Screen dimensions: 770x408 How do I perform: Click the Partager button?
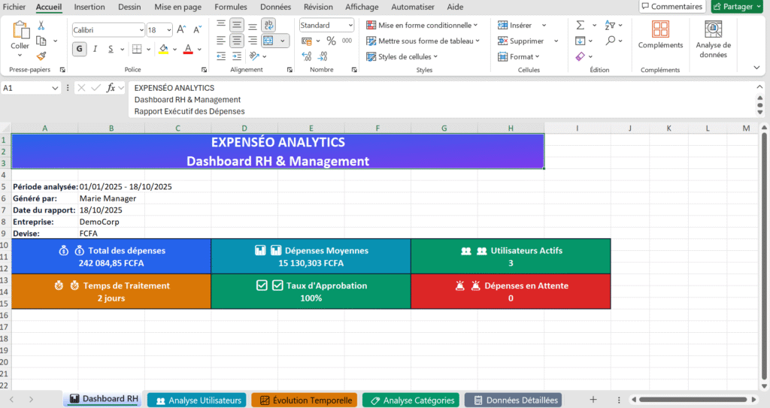[738, 7]
